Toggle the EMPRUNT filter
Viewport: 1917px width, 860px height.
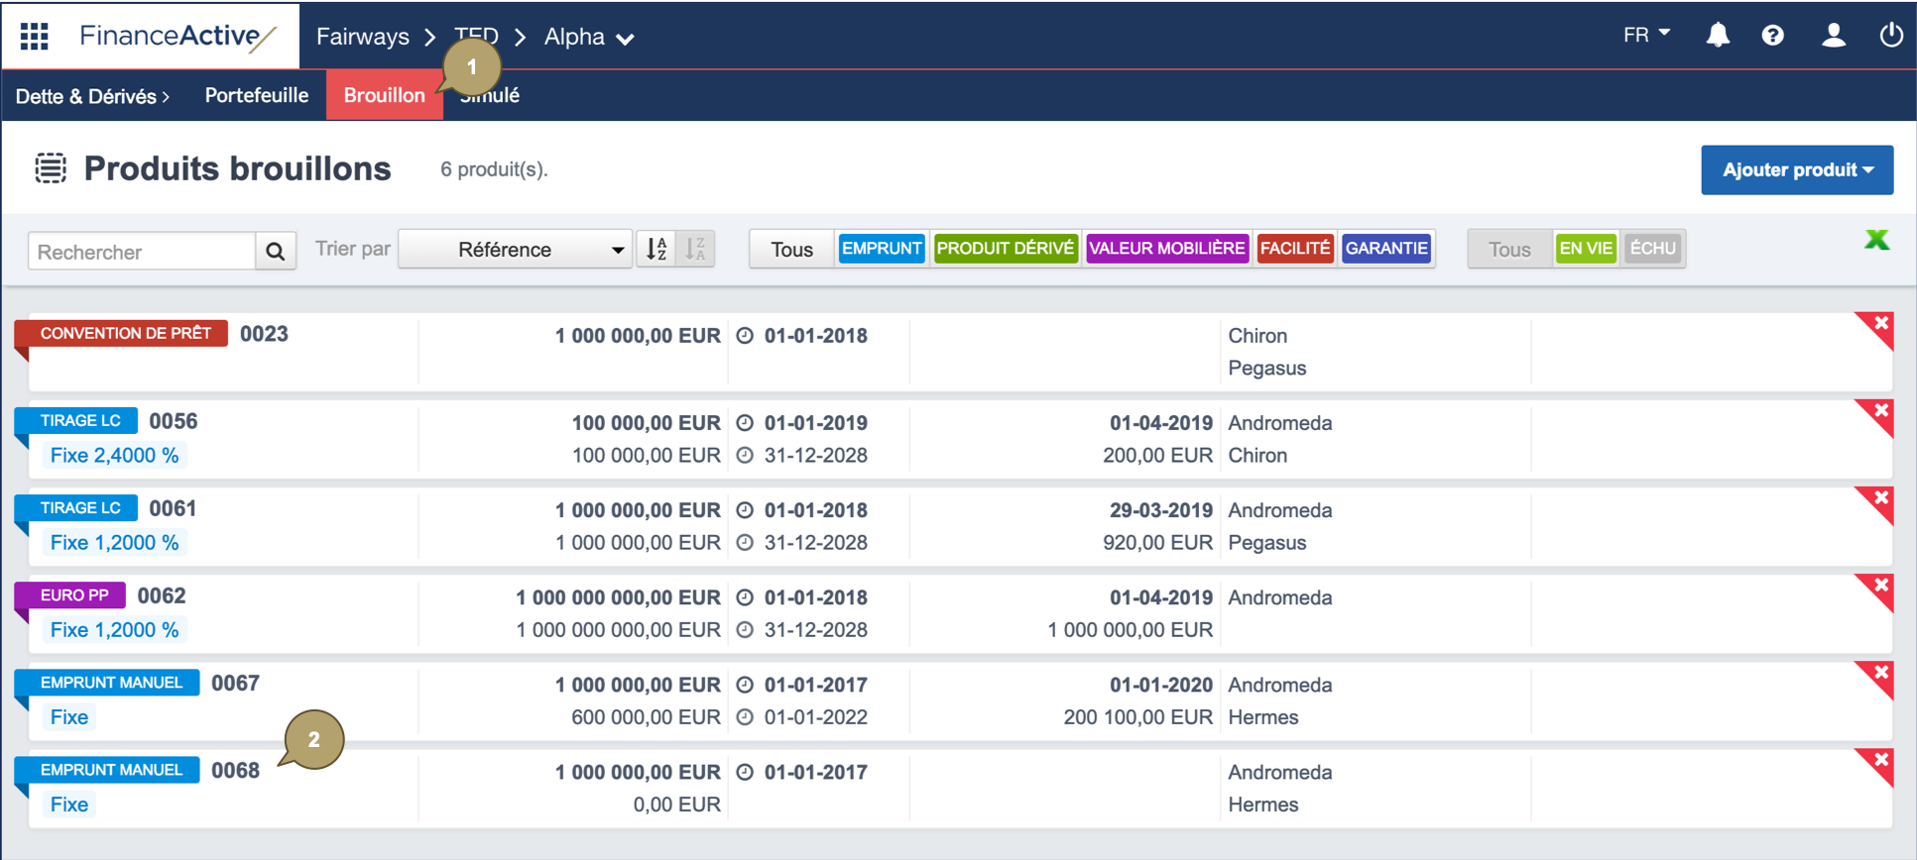[881, 249]
